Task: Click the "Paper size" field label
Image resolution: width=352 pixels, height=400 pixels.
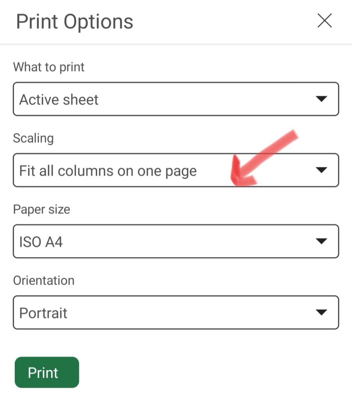Action: [x=41, y=209]
